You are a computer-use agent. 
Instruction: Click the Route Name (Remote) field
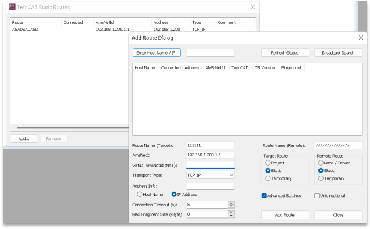click(x=338, y=145)
